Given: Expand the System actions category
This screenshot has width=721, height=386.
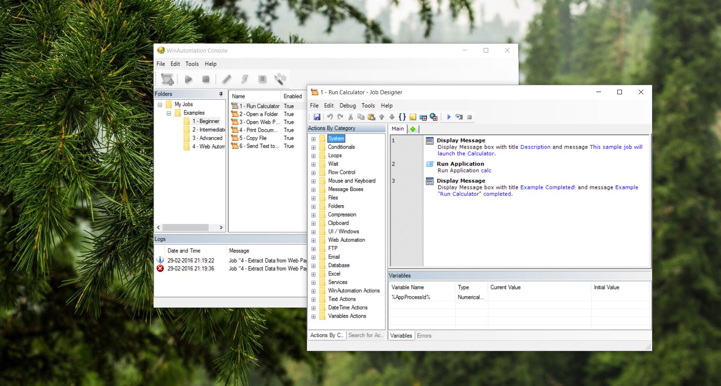Looking at the screenshot, I should click(x=313, y=139).
